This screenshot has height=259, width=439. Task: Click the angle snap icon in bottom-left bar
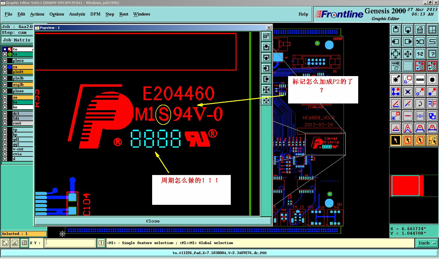(x=15, y=243)
